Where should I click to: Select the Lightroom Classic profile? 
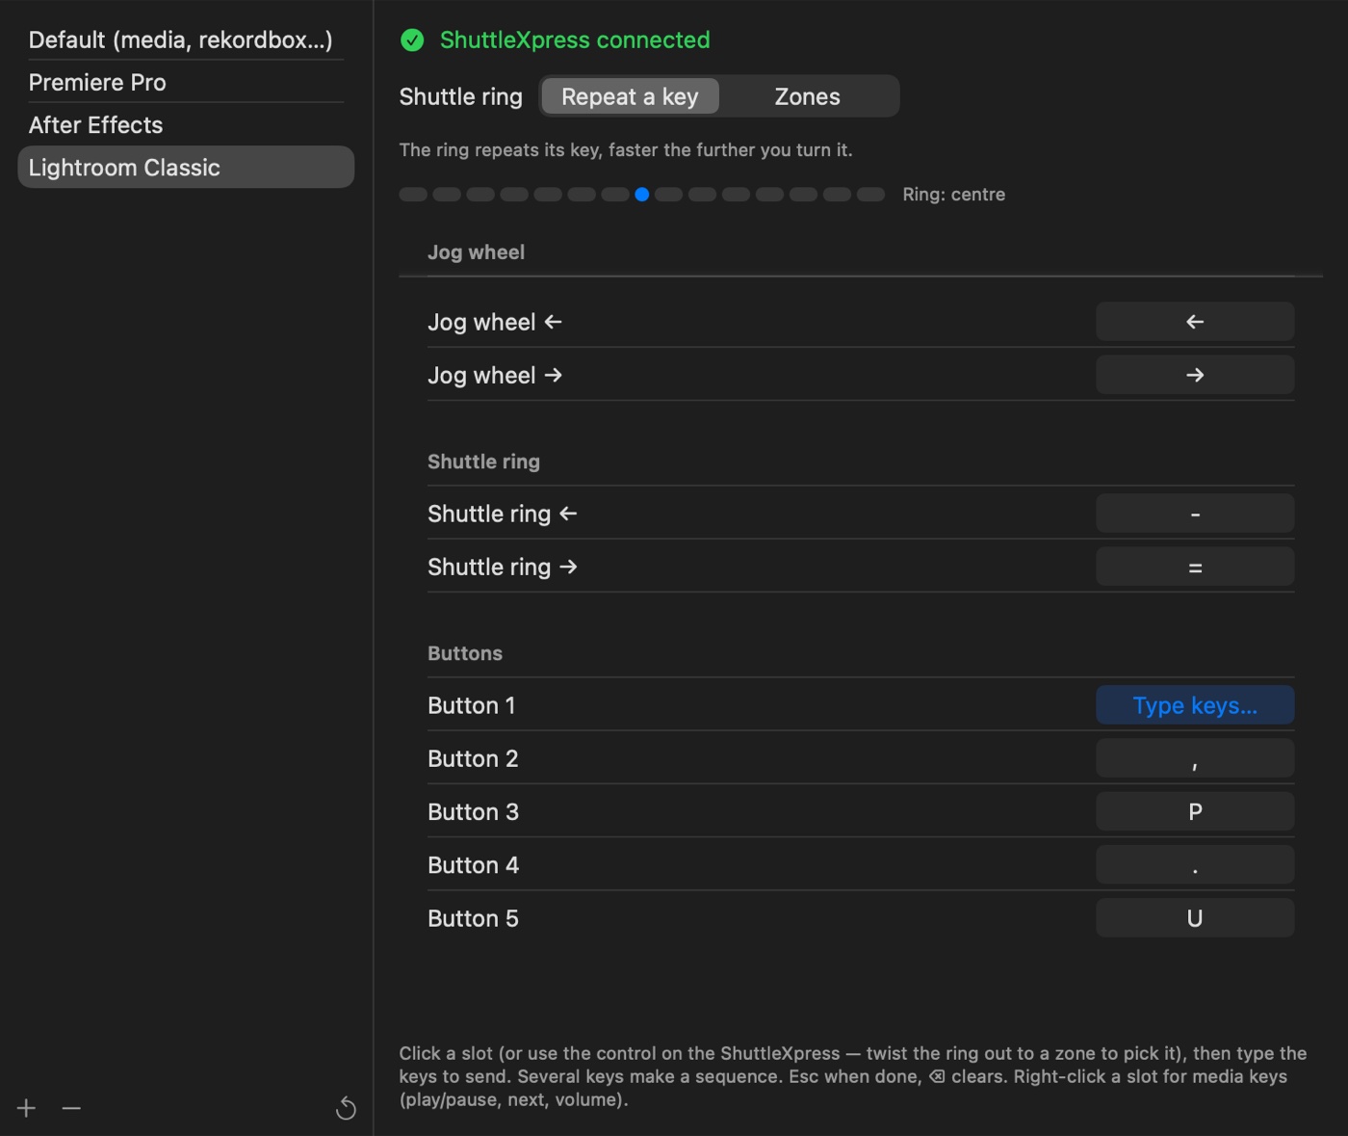pos(186,167)
